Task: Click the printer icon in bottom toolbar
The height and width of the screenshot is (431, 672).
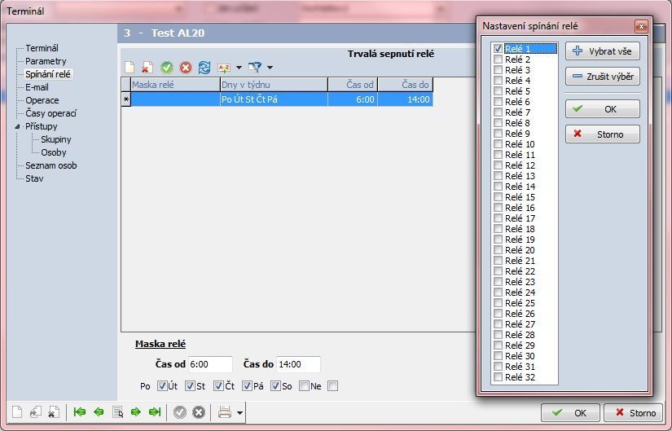Action: pyautogui.click(x=224, y=412)
